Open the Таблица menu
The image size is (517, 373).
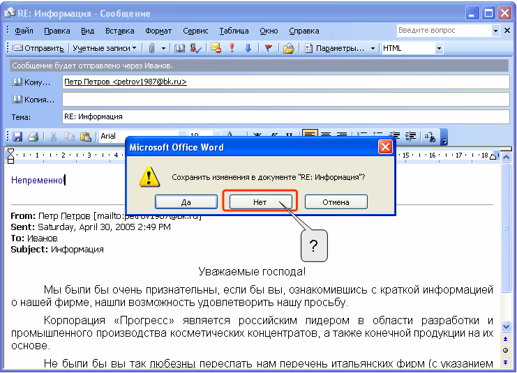[x=234, y=31]
